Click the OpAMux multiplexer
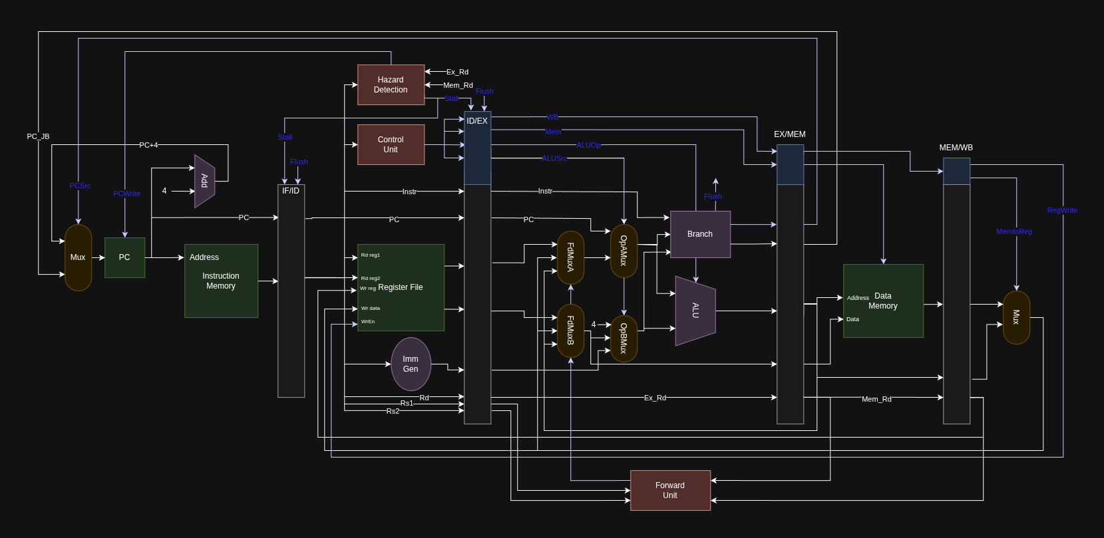The image size is (1104, 538). coord(624,251)
